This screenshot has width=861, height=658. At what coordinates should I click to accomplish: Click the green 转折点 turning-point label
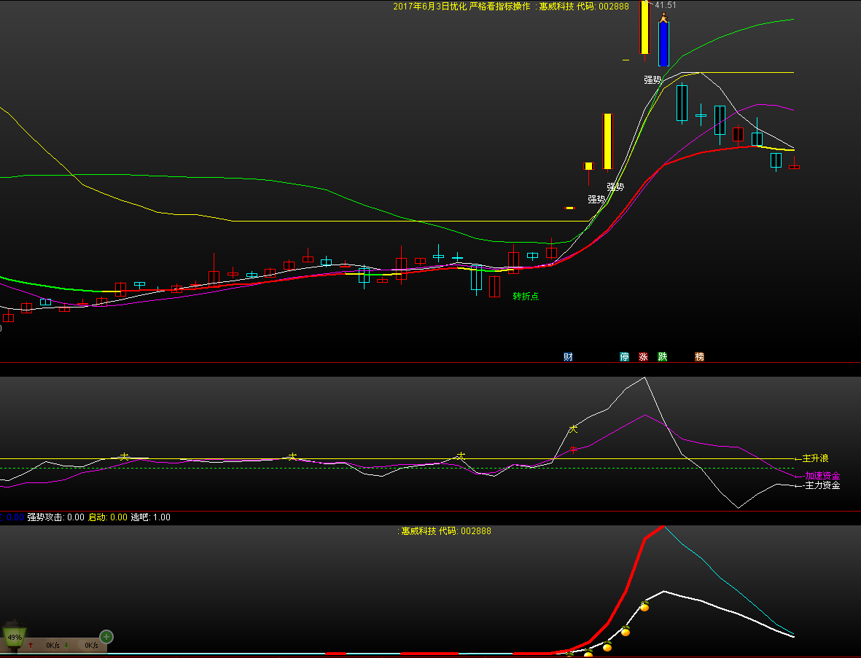click(x=526, y=297)
